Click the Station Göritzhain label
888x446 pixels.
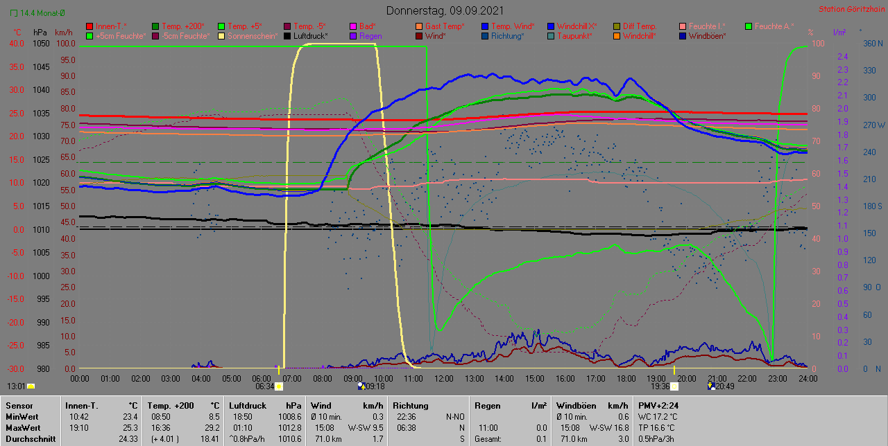(x=850, y=10)
